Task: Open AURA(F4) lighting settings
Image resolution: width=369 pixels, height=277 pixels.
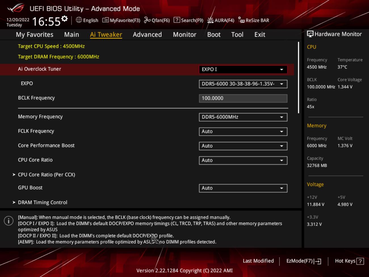Action: [x=221, y=20]
